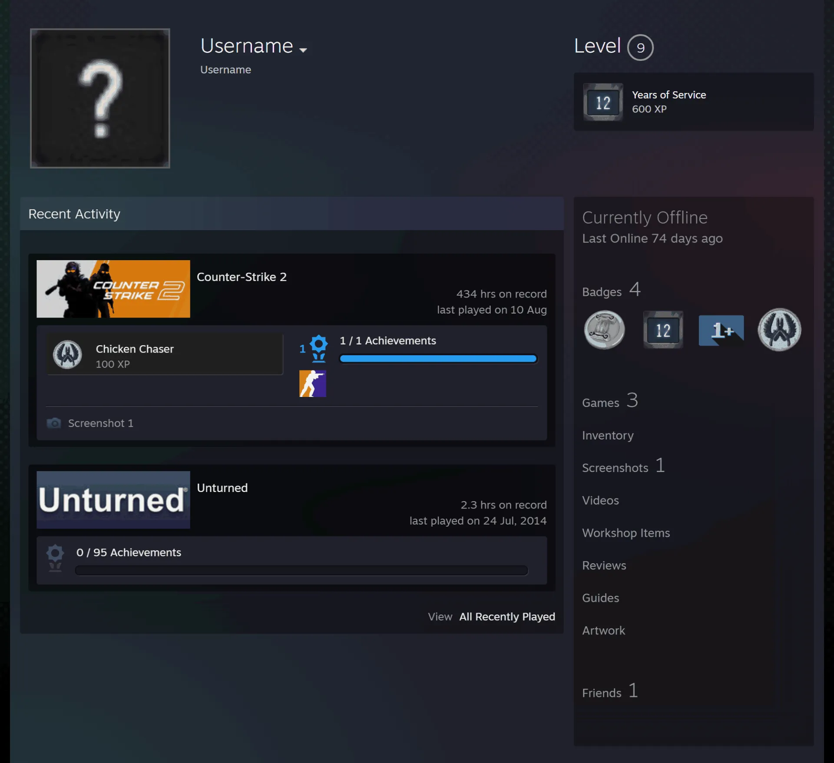Open the 1 / 1 Achievements link
This screenshot has height=763, width=834.
[x=388, y=340]
